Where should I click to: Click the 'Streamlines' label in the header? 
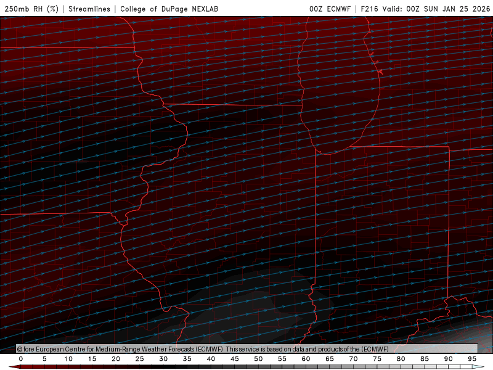89,9
